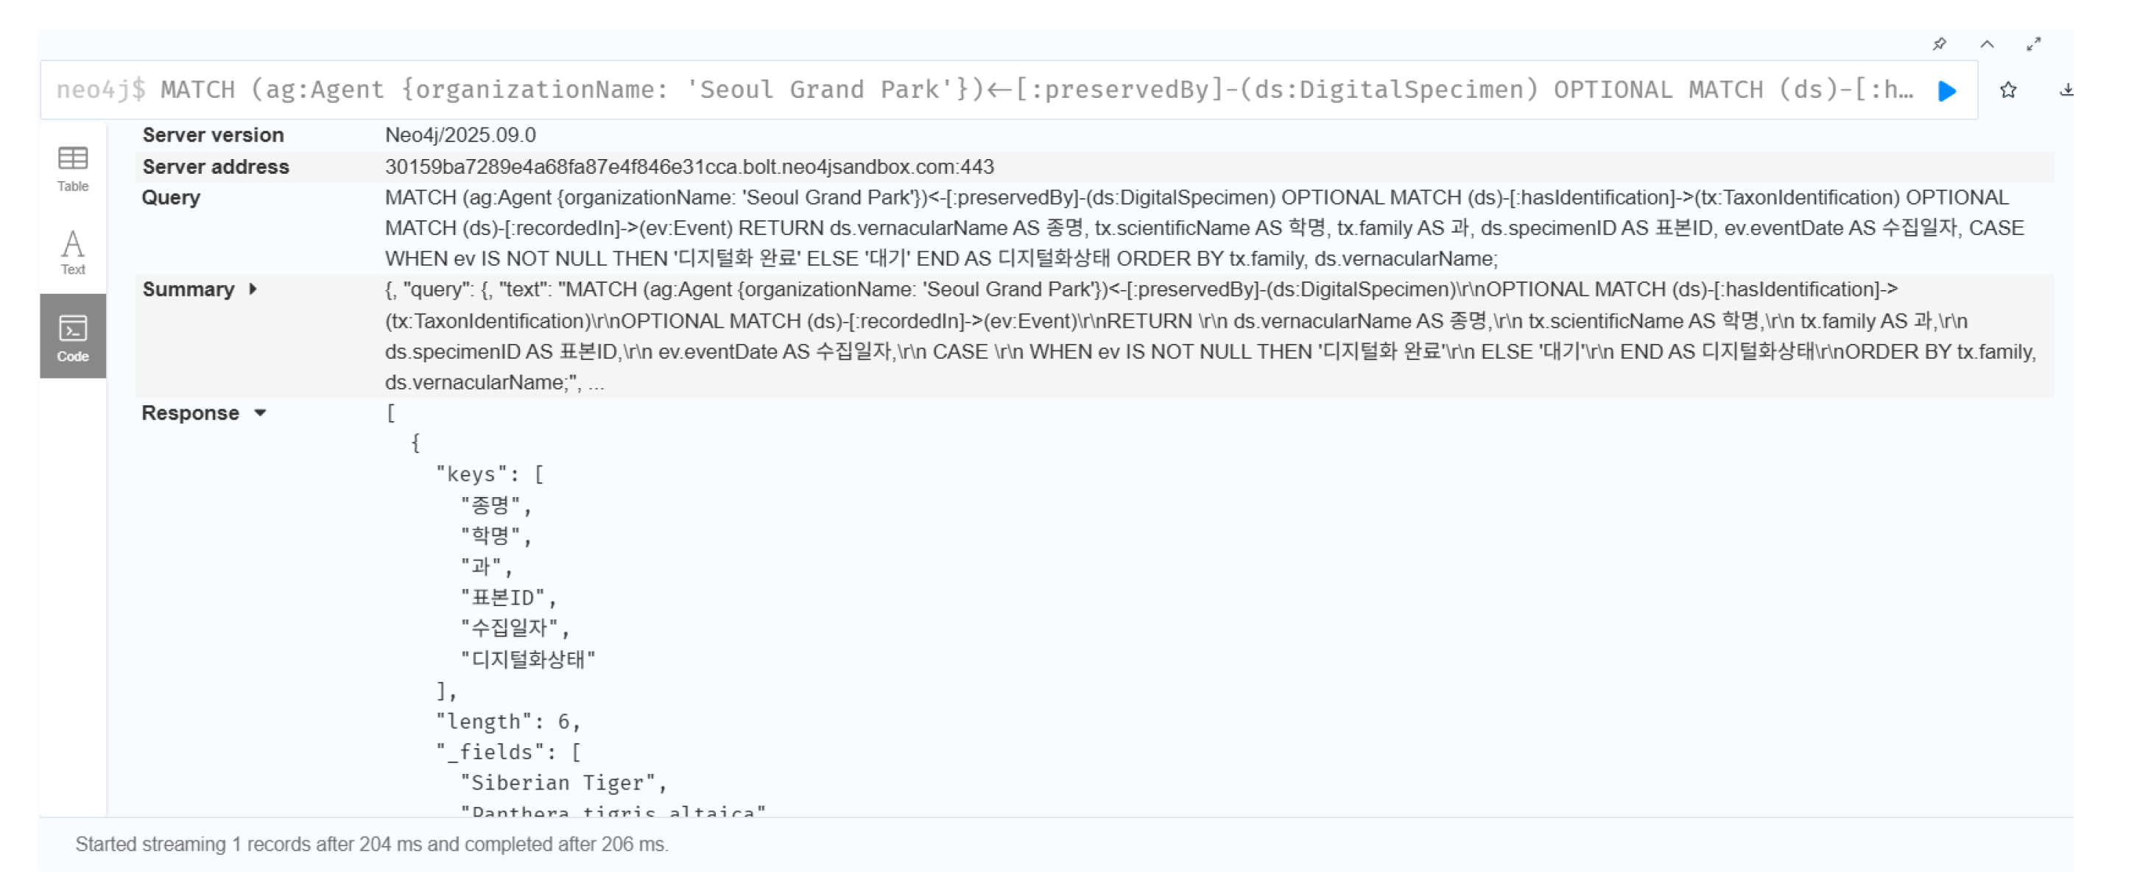The height and width of the screenshot is (894, 2137).
Task: Click the Server address value
Action: pyautogui.click(x=689, y=166)
